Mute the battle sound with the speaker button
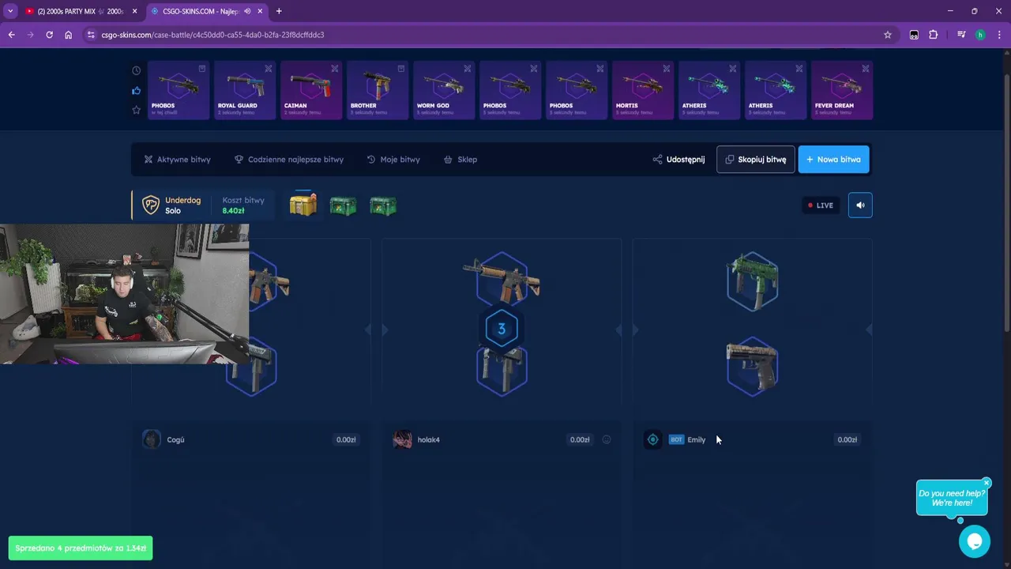The width and height of the screenshot is (1011, 569). (x=860, y=205)
